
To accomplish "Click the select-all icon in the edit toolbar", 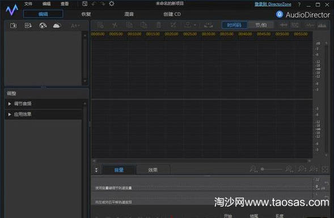I will [x=100, y=25].
